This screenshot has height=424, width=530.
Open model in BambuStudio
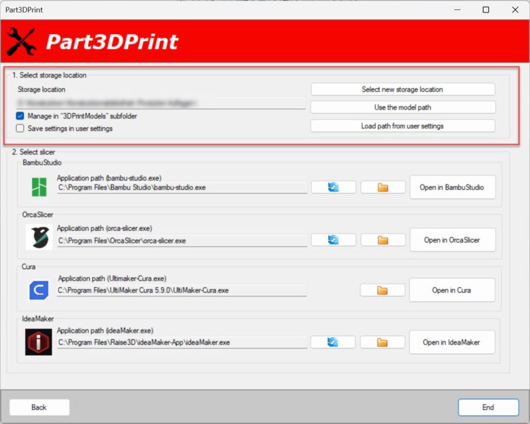[452, 187]
